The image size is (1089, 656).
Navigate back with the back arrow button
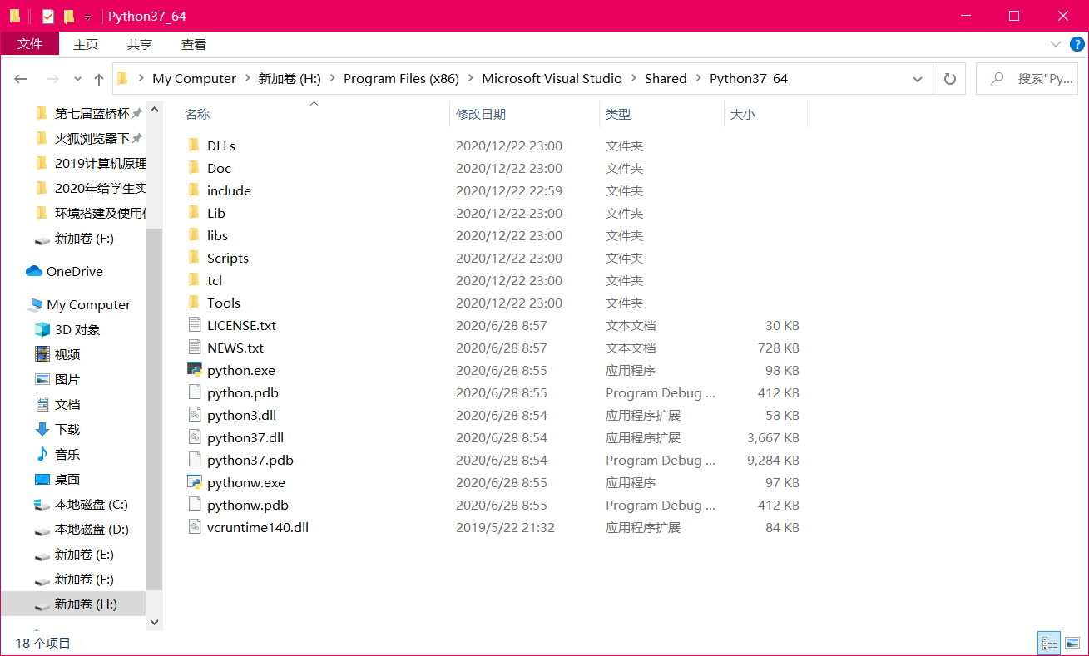pos(20,77)
